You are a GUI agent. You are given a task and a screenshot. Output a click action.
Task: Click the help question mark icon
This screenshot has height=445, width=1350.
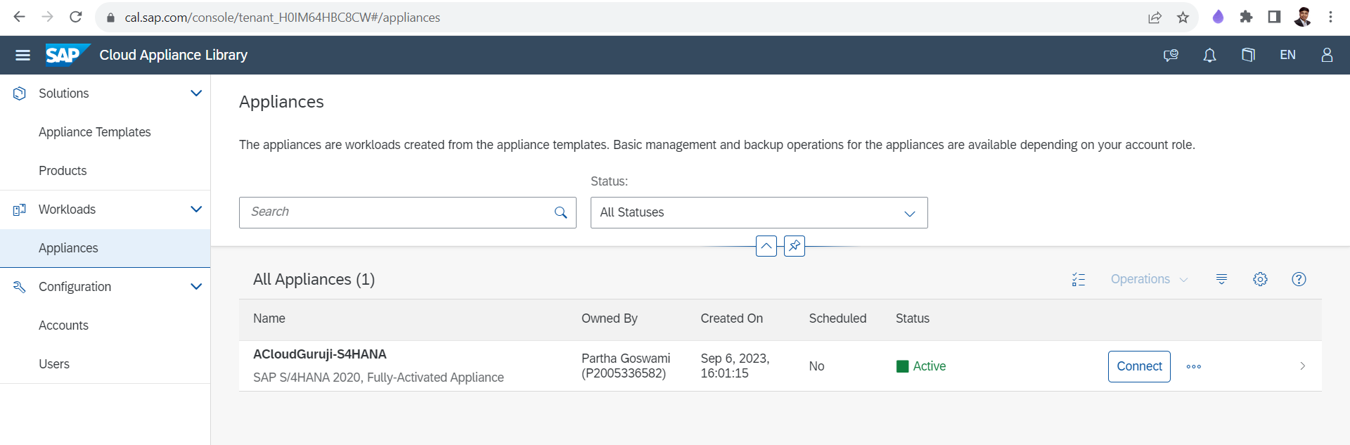pos(1299,279)
